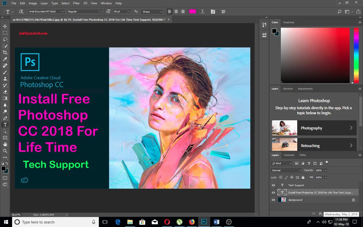Select the Brush tool
This screenshot has width=363, height=227.
(5, 72)
